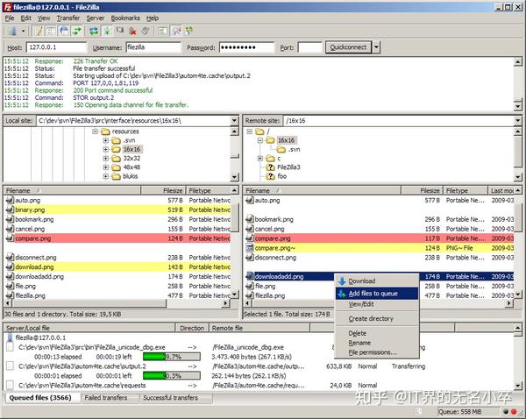Choose Add files to queue from context menu
526x419 pixels.
click(x=377, y=294)
